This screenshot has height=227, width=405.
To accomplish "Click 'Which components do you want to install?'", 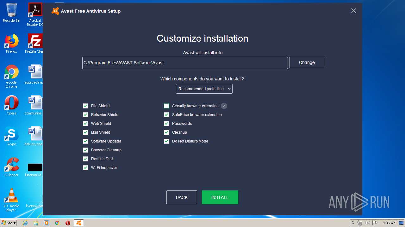I will [x=202, y=79].
